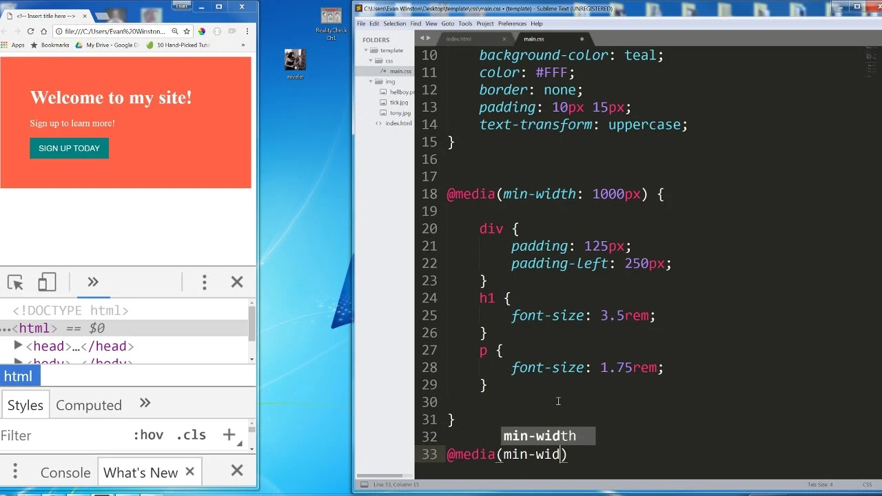Open the Computed styles tab
This screenshot has height=496, width=882.
88,405
